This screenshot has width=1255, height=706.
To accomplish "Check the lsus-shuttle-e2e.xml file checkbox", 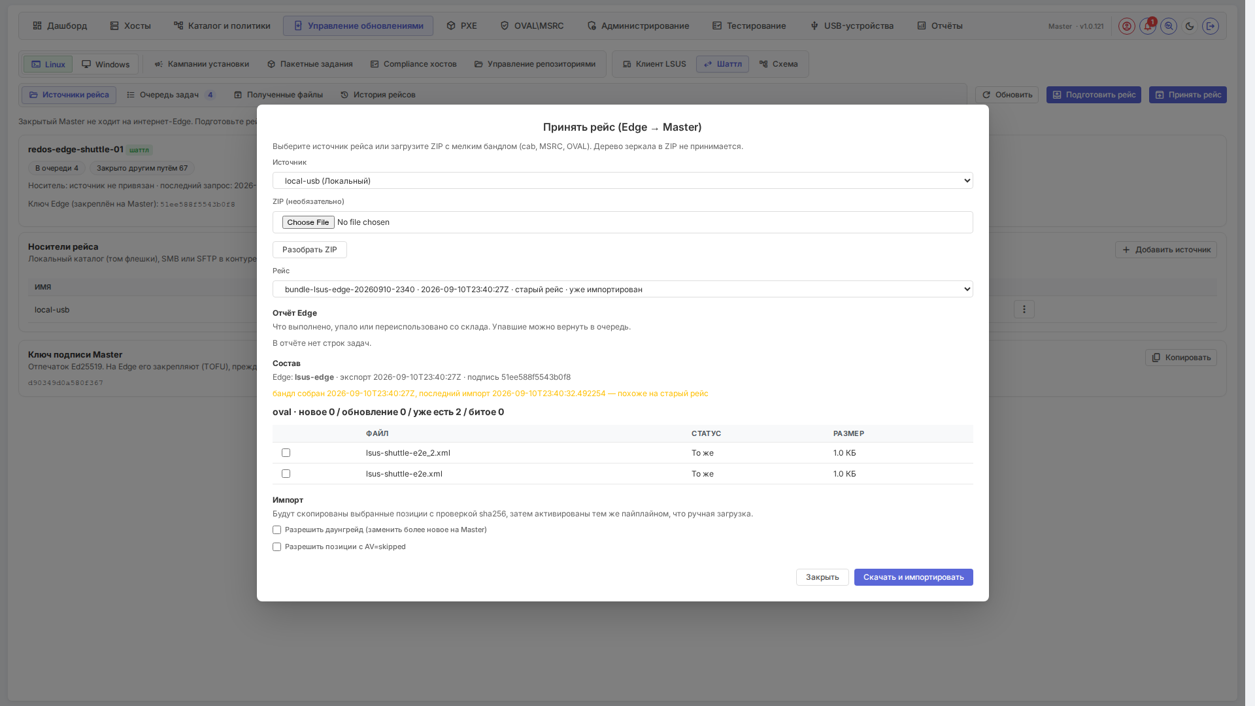I will click(286, 473).
